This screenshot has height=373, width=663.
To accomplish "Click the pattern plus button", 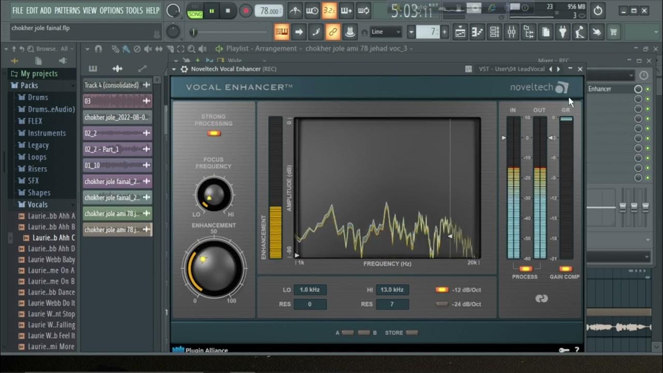I will click(444, 32).
